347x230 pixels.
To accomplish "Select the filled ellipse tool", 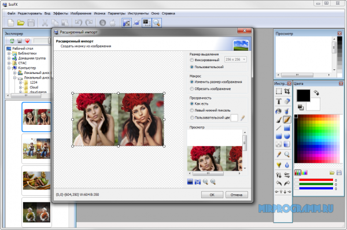I will pyautogui.click(x=287, y=136).
